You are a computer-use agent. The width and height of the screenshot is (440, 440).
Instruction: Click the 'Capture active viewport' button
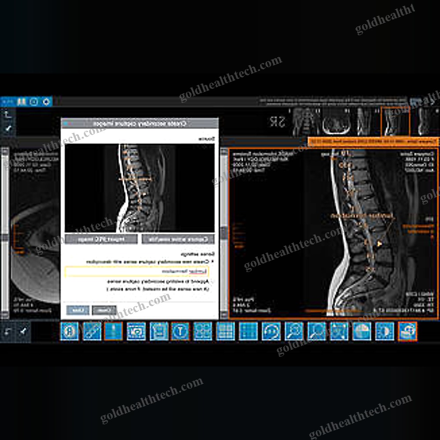178,239
